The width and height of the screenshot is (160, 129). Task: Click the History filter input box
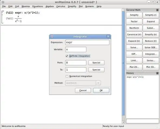point(142,121)
